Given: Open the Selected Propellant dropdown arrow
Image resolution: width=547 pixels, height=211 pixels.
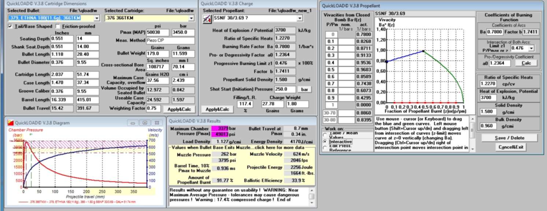Looking at the screenshot, I should [x=299, y=18].
